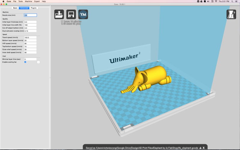Screen dimensions: 240x150
Task: Click the Nozzle size input field
Action: [30, 15]
